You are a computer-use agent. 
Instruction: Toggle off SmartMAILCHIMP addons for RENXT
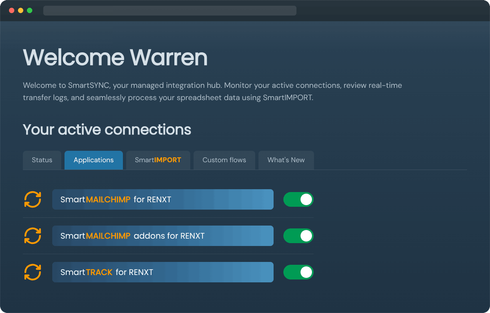pyautogui.click(x=298, y=236)
